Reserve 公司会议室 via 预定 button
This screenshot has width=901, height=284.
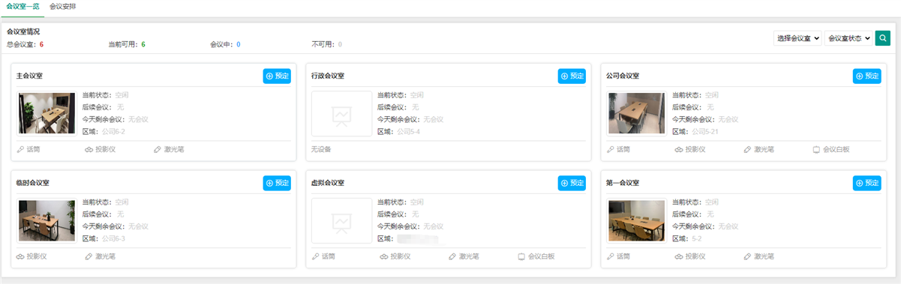(x=866, y=76)
